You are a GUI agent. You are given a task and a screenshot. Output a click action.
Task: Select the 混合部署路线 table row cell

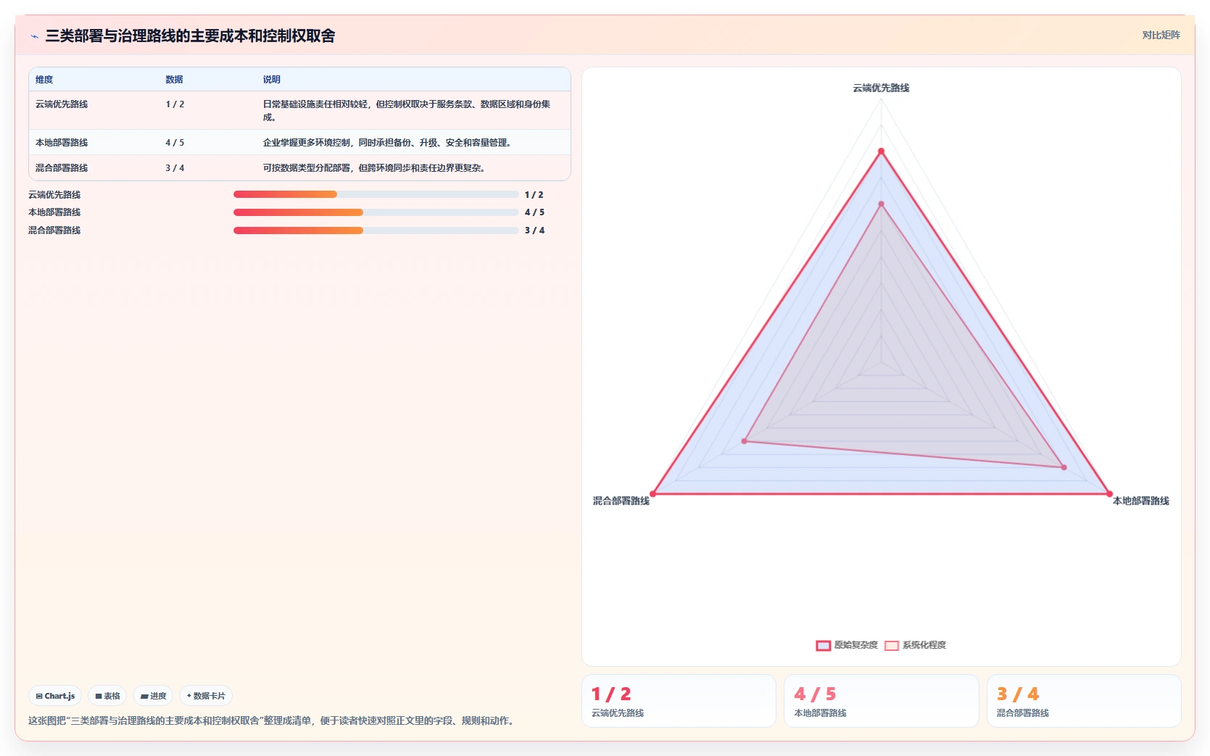coord(62,168)
